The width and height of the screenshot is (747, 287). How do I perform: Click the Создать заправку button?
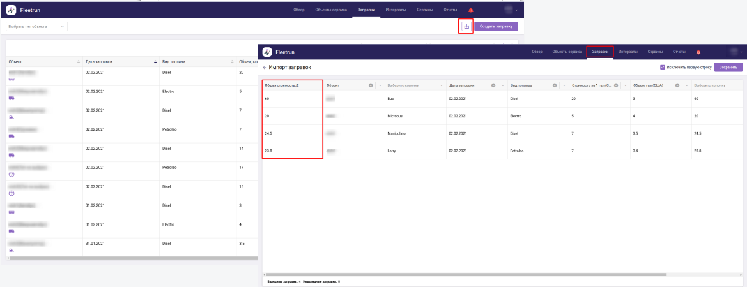point(496,26)
